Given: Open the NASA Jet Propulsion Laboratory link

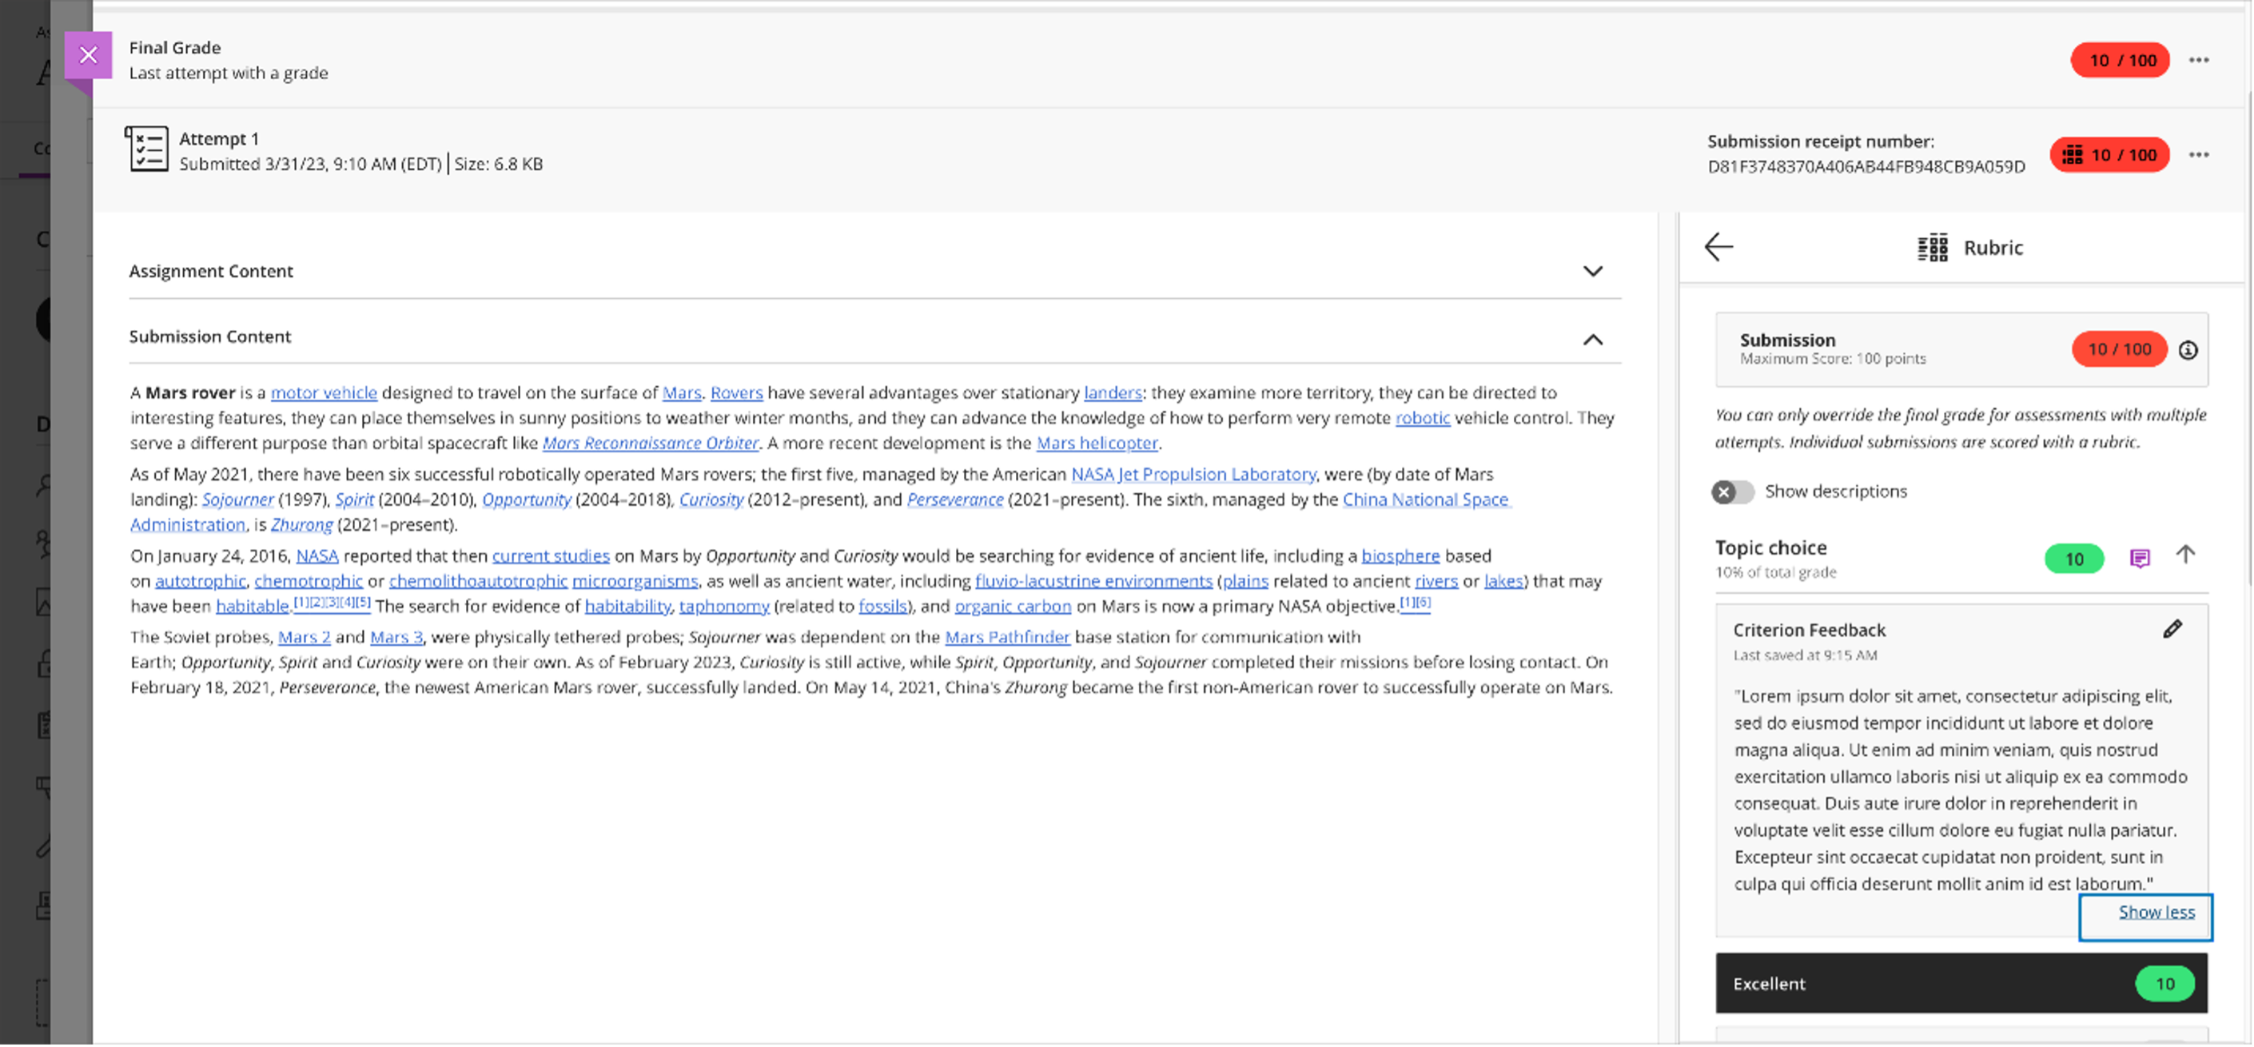Looking at the screenshot, I should coord(1193,474).
